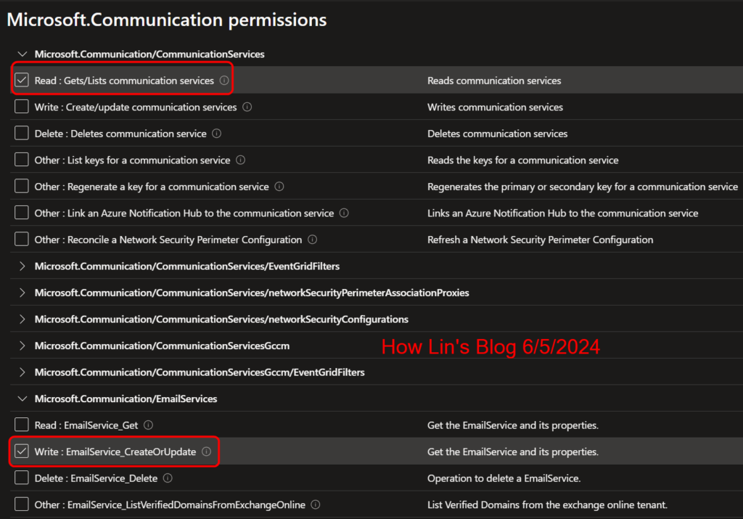This screenshot has height=519, width=743.
Task: Expand the CommunicationServices/EventGridFilters section
Action: point(22,266)
